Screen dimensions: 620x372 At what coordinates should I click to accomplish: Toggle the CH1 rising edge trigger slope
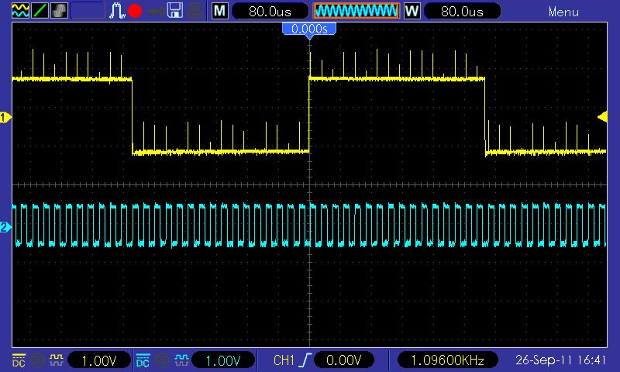pos(303,360)
